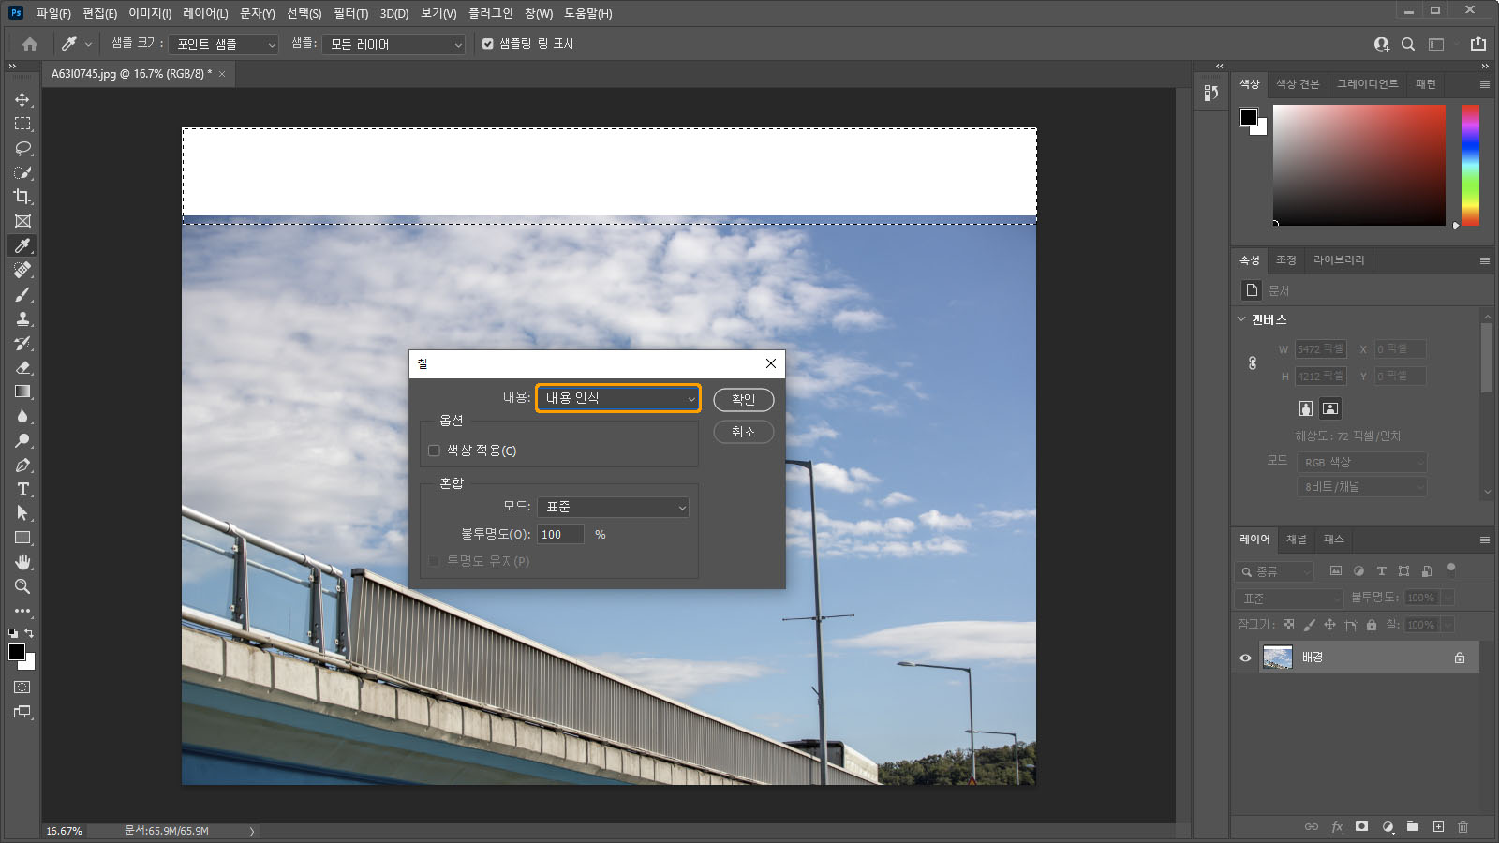Select the Spot Healing Brush tool

pyautogui.click(x=22, y=270)
